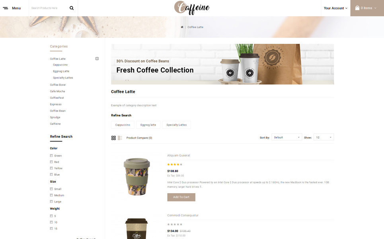Go to home via breadcrumb house icon
Viewport: 384px width, 239px height.
[182, 27]
